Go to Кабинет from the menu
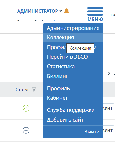 tap(73, 98)
